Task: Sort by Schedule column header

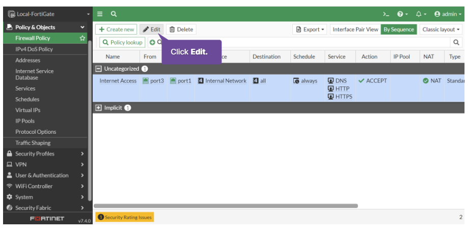Action: pyautogui.click(x=304, y=56)
